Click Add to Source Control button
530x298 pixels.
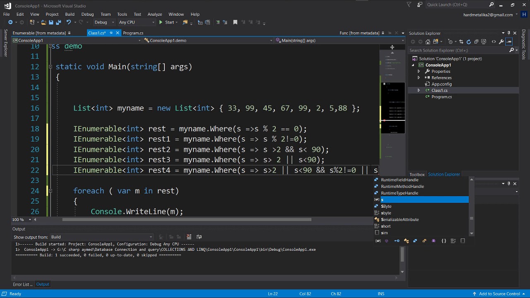[x=500, y=294]
